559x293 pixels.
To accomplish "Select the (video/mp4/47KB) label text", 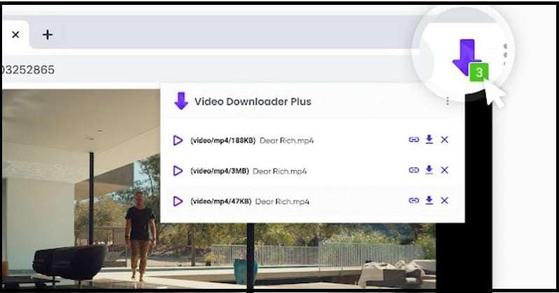I will pyautogui.click(x=221, y=202).
